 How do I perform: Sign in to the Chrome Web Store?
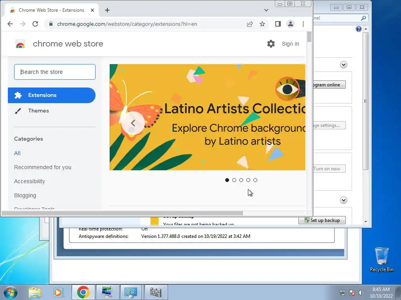[290, 44]
